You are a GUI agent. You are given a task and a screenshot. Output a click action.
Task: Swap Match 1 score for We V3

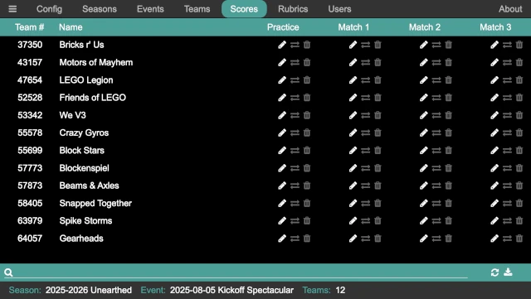tap(365, 115)
